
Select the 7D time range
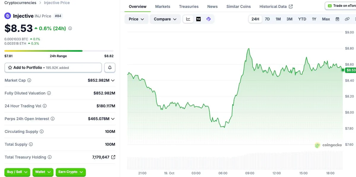point(267,19)
